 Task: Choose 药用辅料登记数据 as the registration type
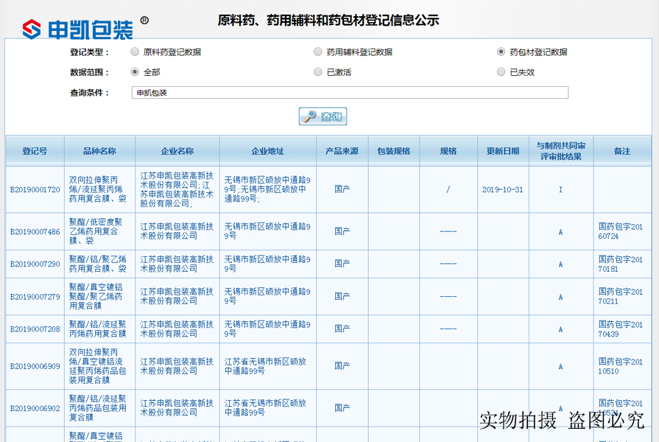[x=318, y=52]
